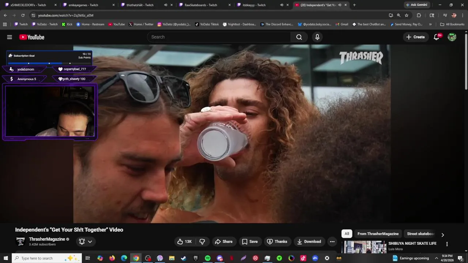The image size is (468, 263).
Task: Open Shibuya Night Skate Life thumbnail
Action: (x=364, y=247)
